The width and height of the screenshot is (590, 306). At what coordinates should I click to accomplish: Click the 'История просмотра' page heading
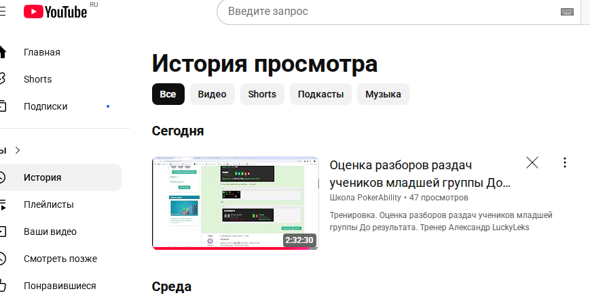tap(265, 64)
